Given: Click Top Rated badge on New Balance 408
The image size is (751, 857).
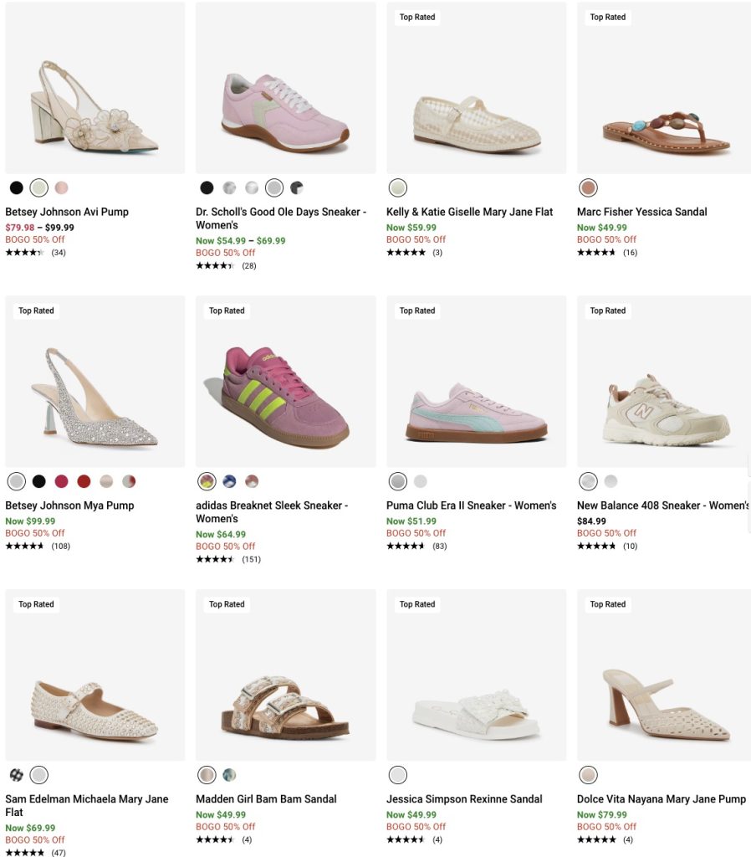Looking at the screenshot, I should 608,310.
